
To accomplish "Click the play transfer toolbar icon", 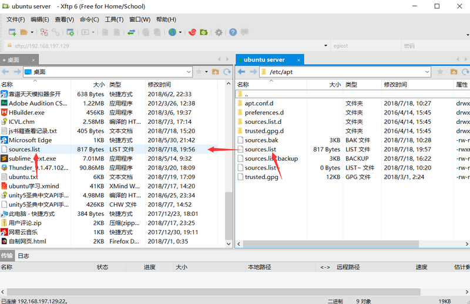I will click(85, 32).
